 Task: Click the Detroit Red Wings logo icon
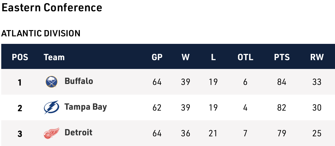(x=51, y=133)
